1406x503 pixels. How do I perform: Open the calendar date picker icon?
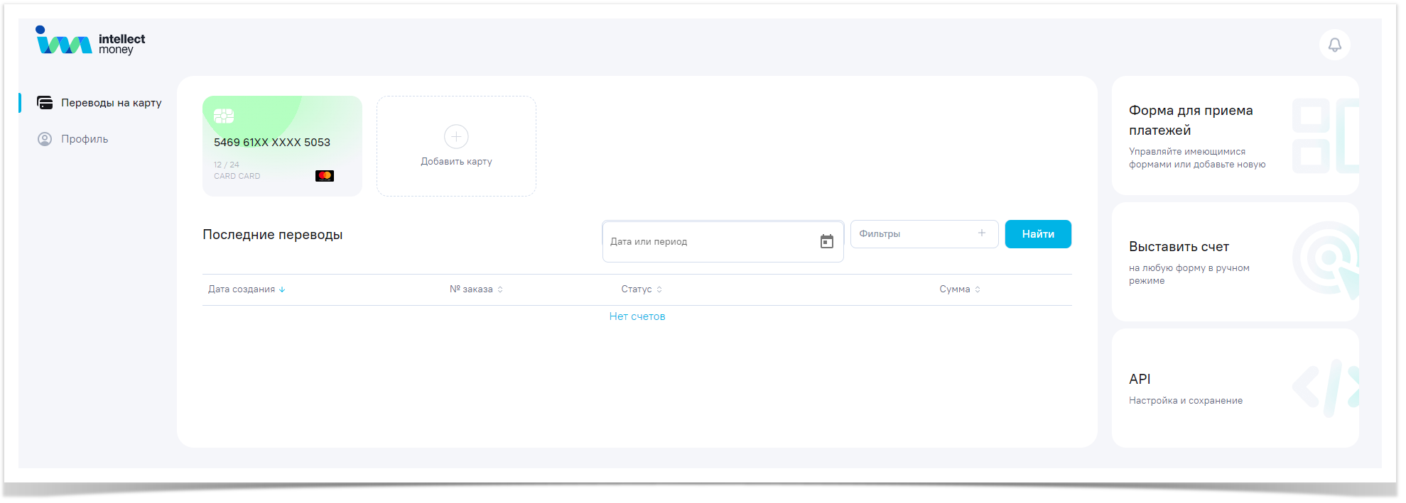click(x=826, y=241)
